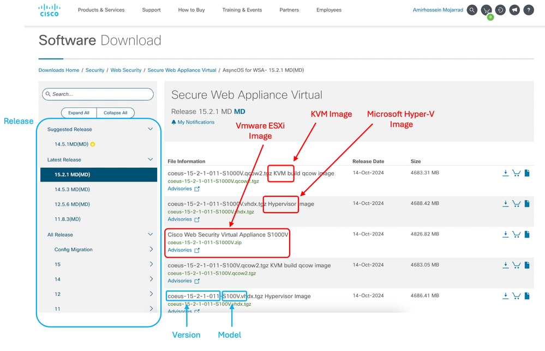Add S100V.qcow2.tgz to cart

pos(516,265)
